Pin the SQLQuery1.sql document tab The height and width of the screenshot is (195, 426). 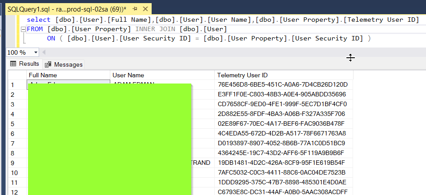(135, 8)
